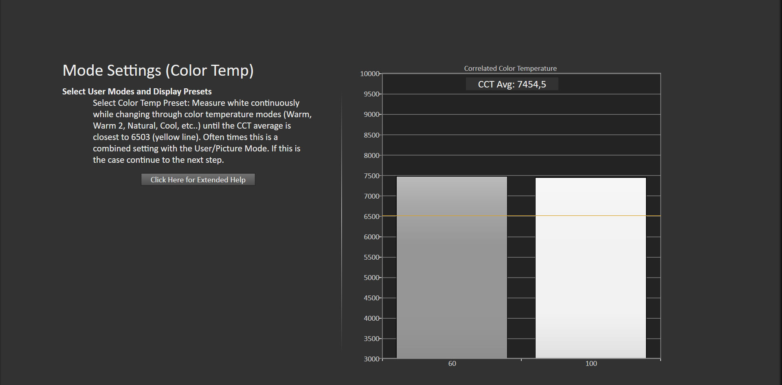782x385 pixels.
Task: Click the yellow 6500 target line in the chart
Action: point(521,216)
